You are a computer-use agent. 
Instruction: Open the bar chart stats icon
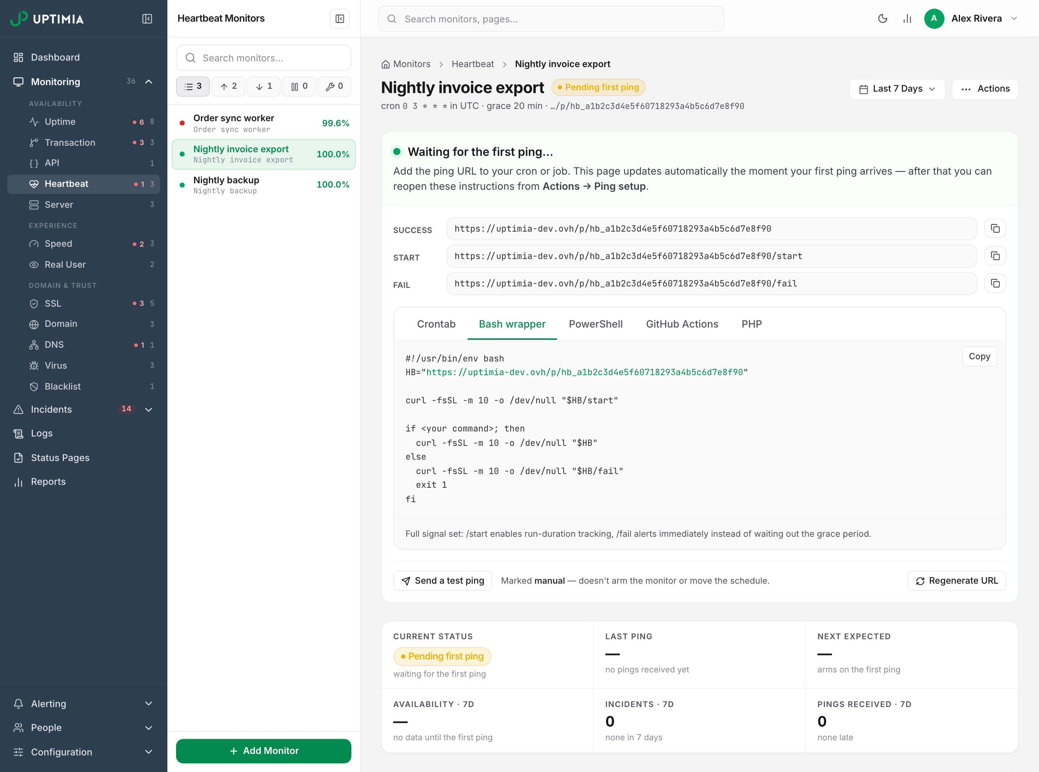click(x=907, y=19)
